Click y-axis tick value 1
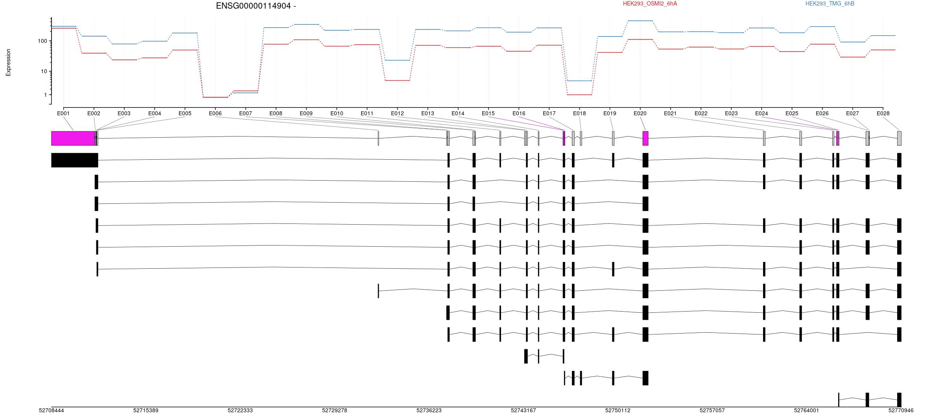Screen dimensions: 944x417 (x=46, y=95)
